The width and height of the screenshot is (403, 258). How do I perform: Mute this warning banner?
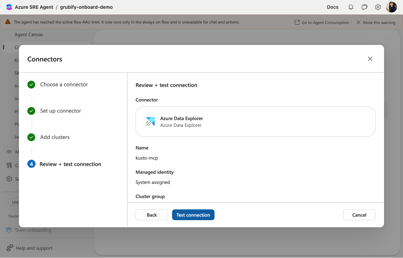(x=376, y=22)
